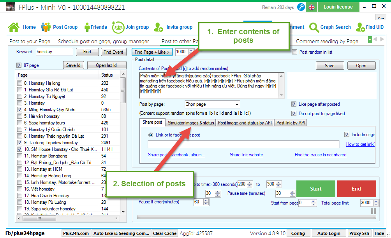Open the Share link website link

tap(247, 155)
